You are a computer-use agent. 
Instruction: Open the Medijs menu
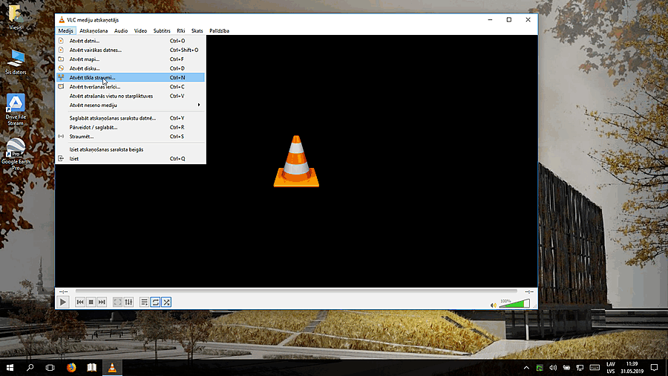point(65,30)
